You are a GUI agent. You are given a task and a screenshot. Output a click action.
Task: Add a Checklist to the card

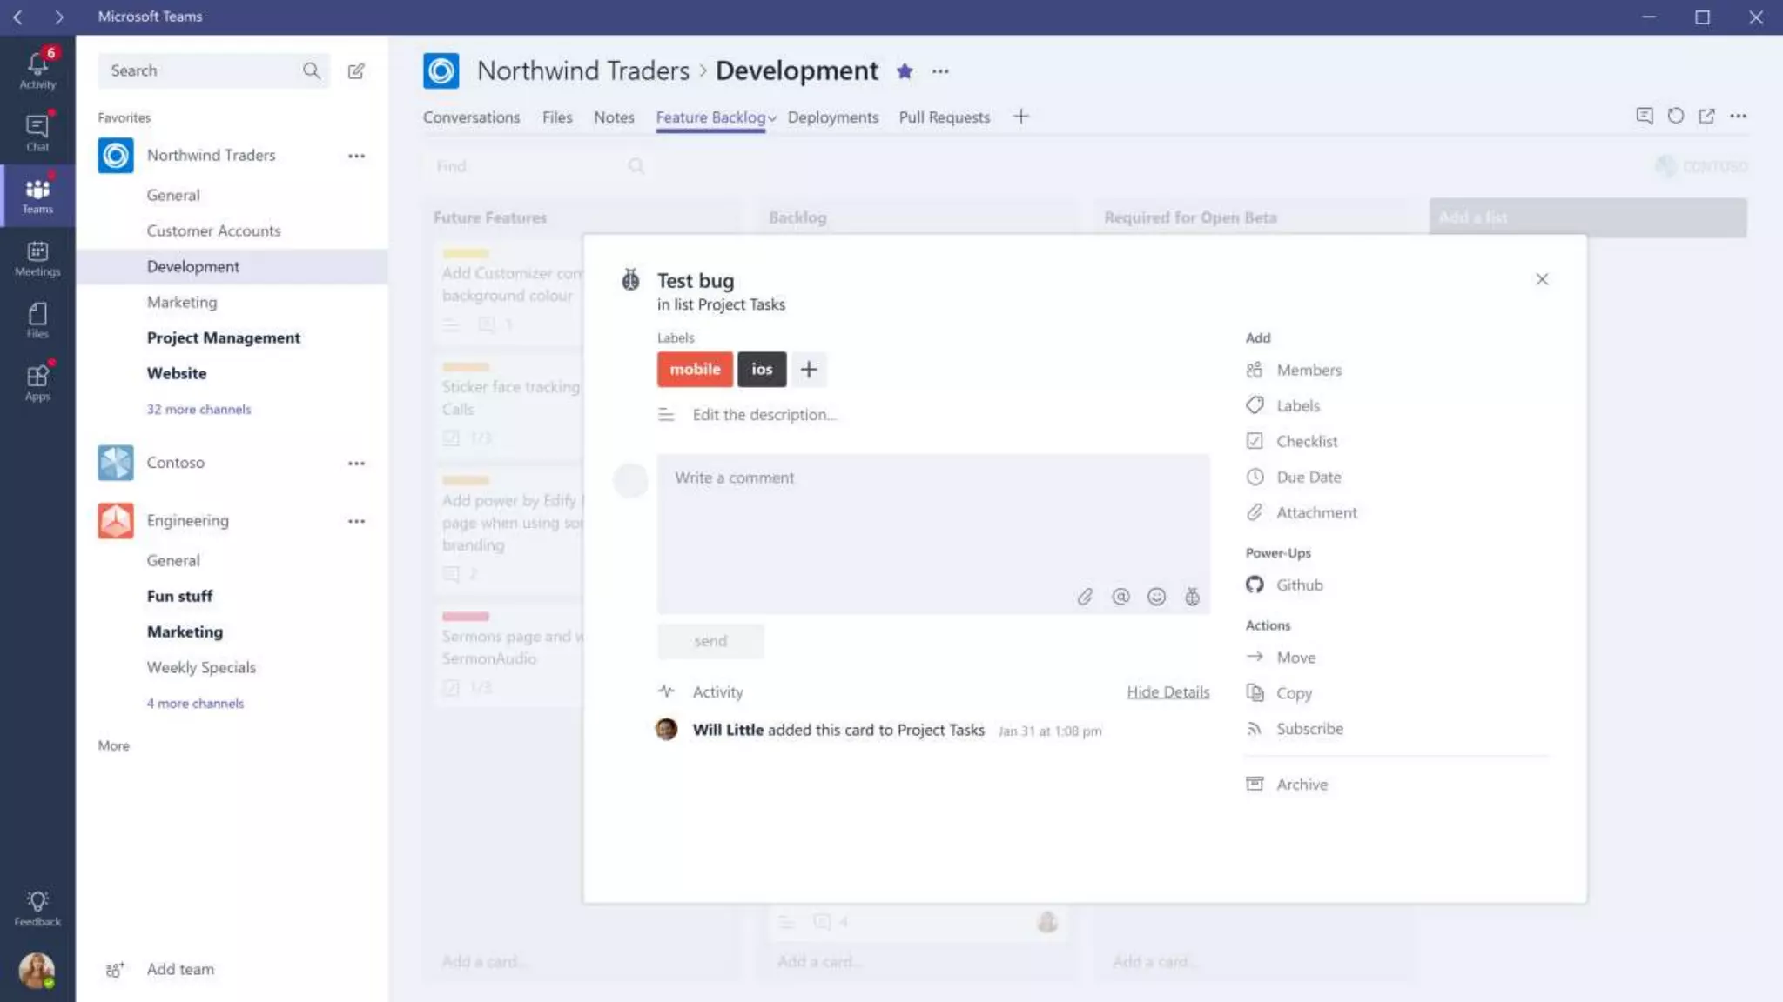click(x=1306, y=442)
